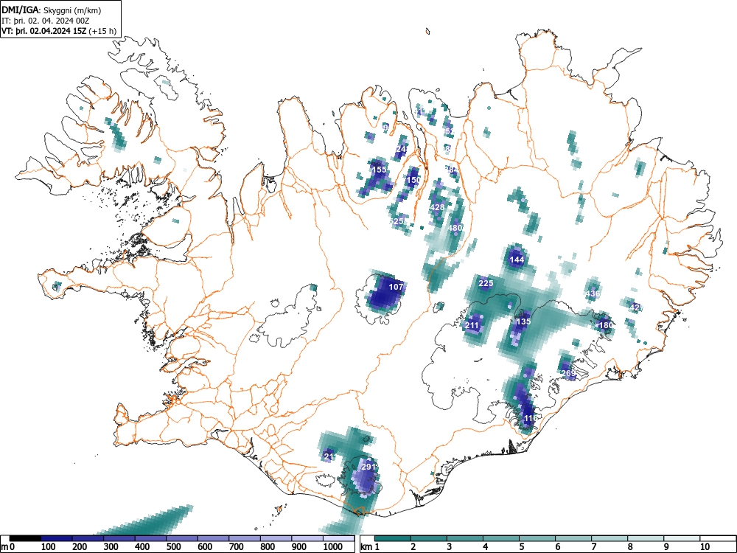Image resolution: width=737 pixels, height=553 pixels.
Task: Click the near-white 9–10 km legend swatch
Action: [x=682, y=538]
